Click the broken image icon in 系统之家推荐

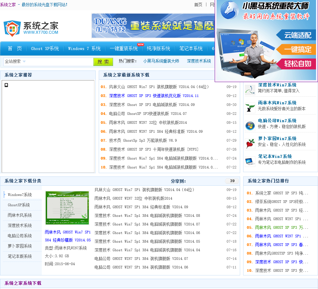coord(6,85)
